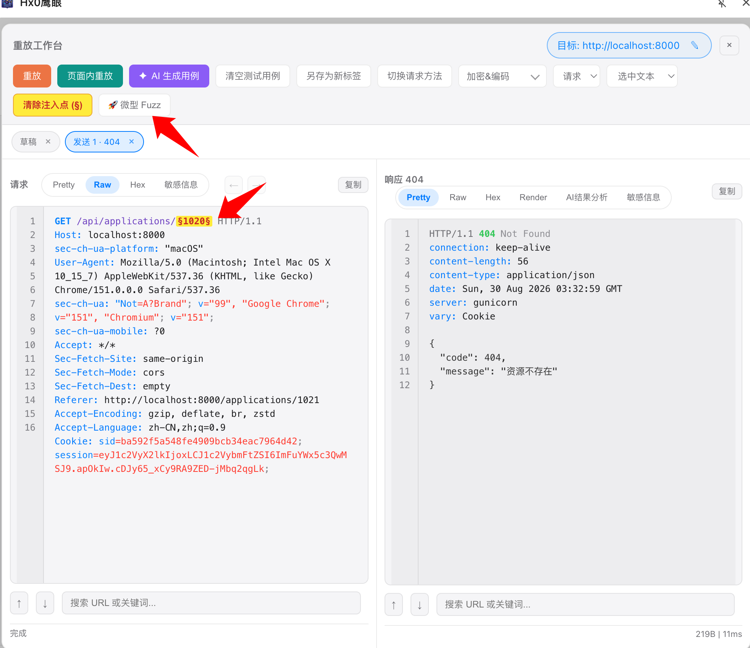Image resolution: width=750 pixels, height=648 pixels.
Task: Click request search next-match down arrow
Action: point(45,603)
